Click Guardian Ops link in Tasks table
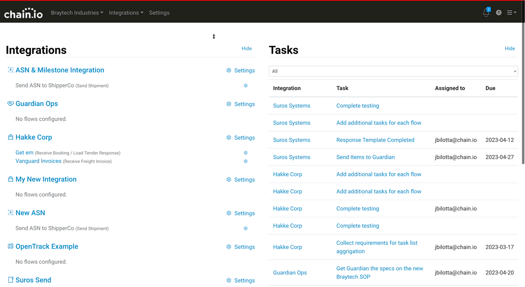Screen dimensions: 525x287 click(290, 273)
